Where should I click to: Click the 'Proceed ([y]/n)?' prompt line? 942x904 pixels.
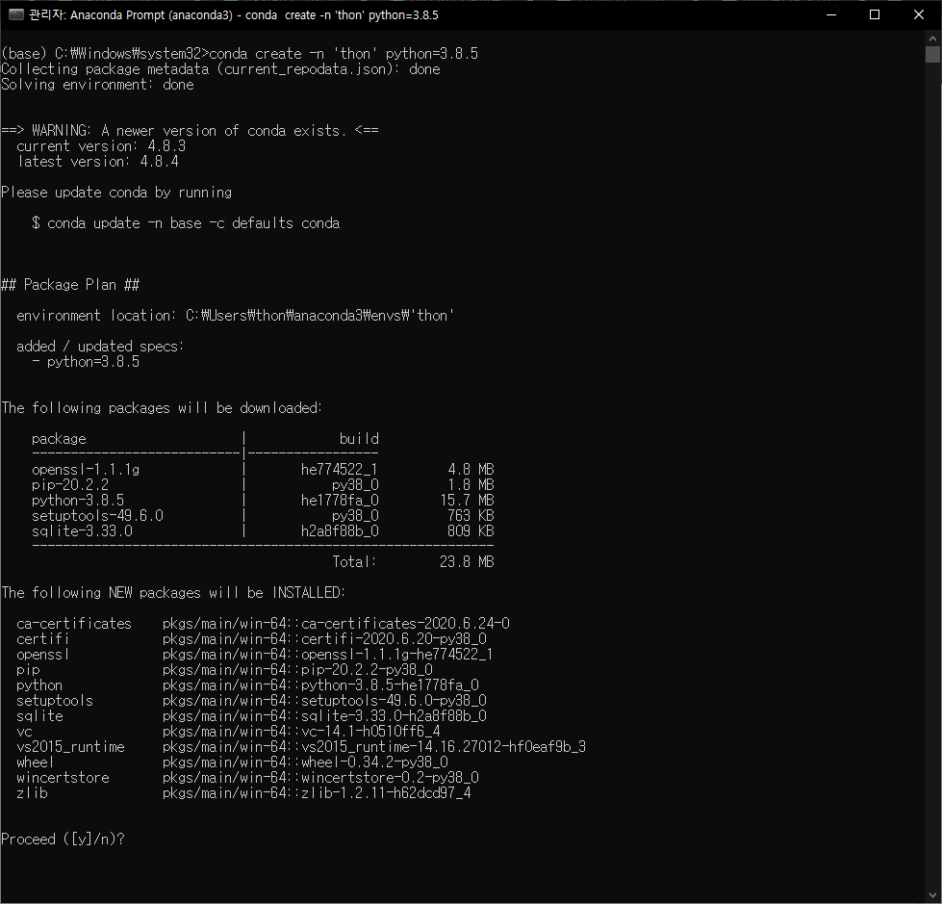[64, 839]
